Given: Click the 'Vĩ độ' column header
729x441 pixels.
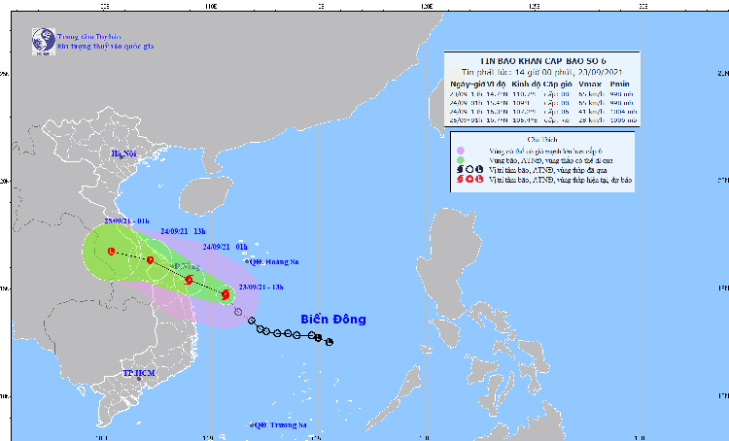Looking at the screenshot, I should [496, 85].
